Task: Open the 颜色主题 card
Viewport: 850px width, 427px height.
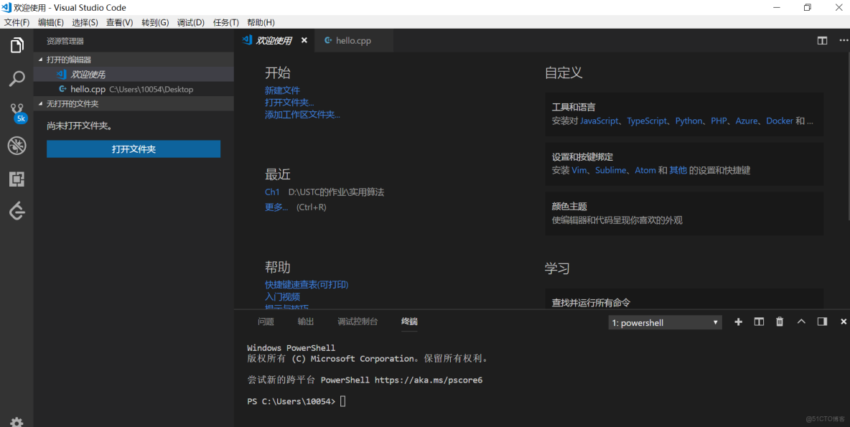Action: click(x=684, y=214)
